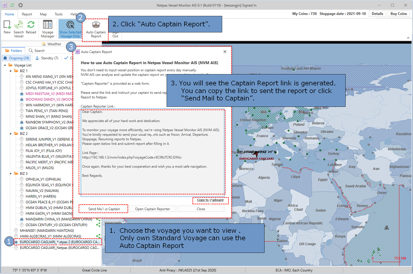Click the Netpas app logo in title bar
This screenshot has width=413, height=274.
tap(4, 5)
